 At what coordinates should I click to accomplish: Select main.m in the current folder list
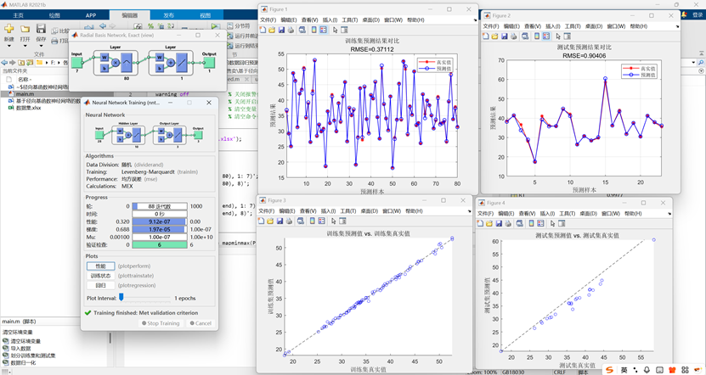[x=25, y=94]
